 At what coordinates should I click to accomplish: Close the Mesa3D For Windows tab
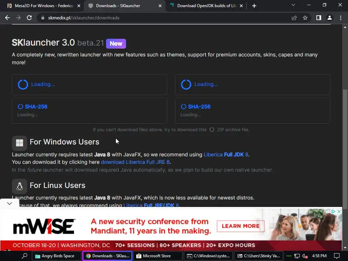click(x=79, y=6)
